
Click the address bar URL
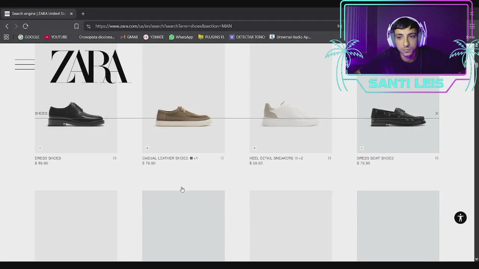pyautogui.click(x=164, y=26)
